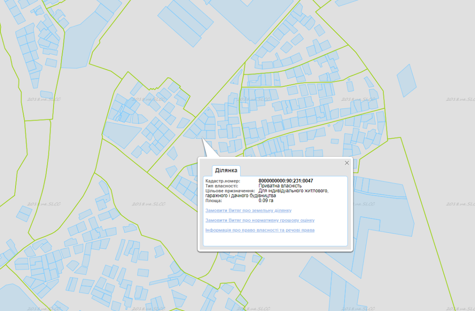Click the Кадастр.номер label

[x=223, y=181]
